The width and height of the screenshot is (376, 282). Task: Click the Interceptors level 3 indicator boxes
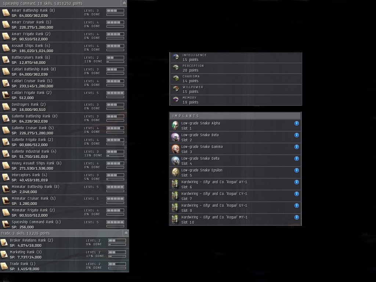pos(115,175)
